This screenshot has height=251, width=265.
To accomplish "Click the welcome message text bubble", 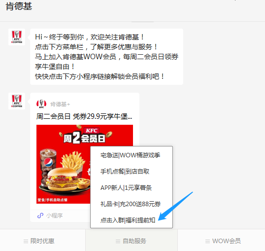I will pyautogui.click(x=107, y=57).
